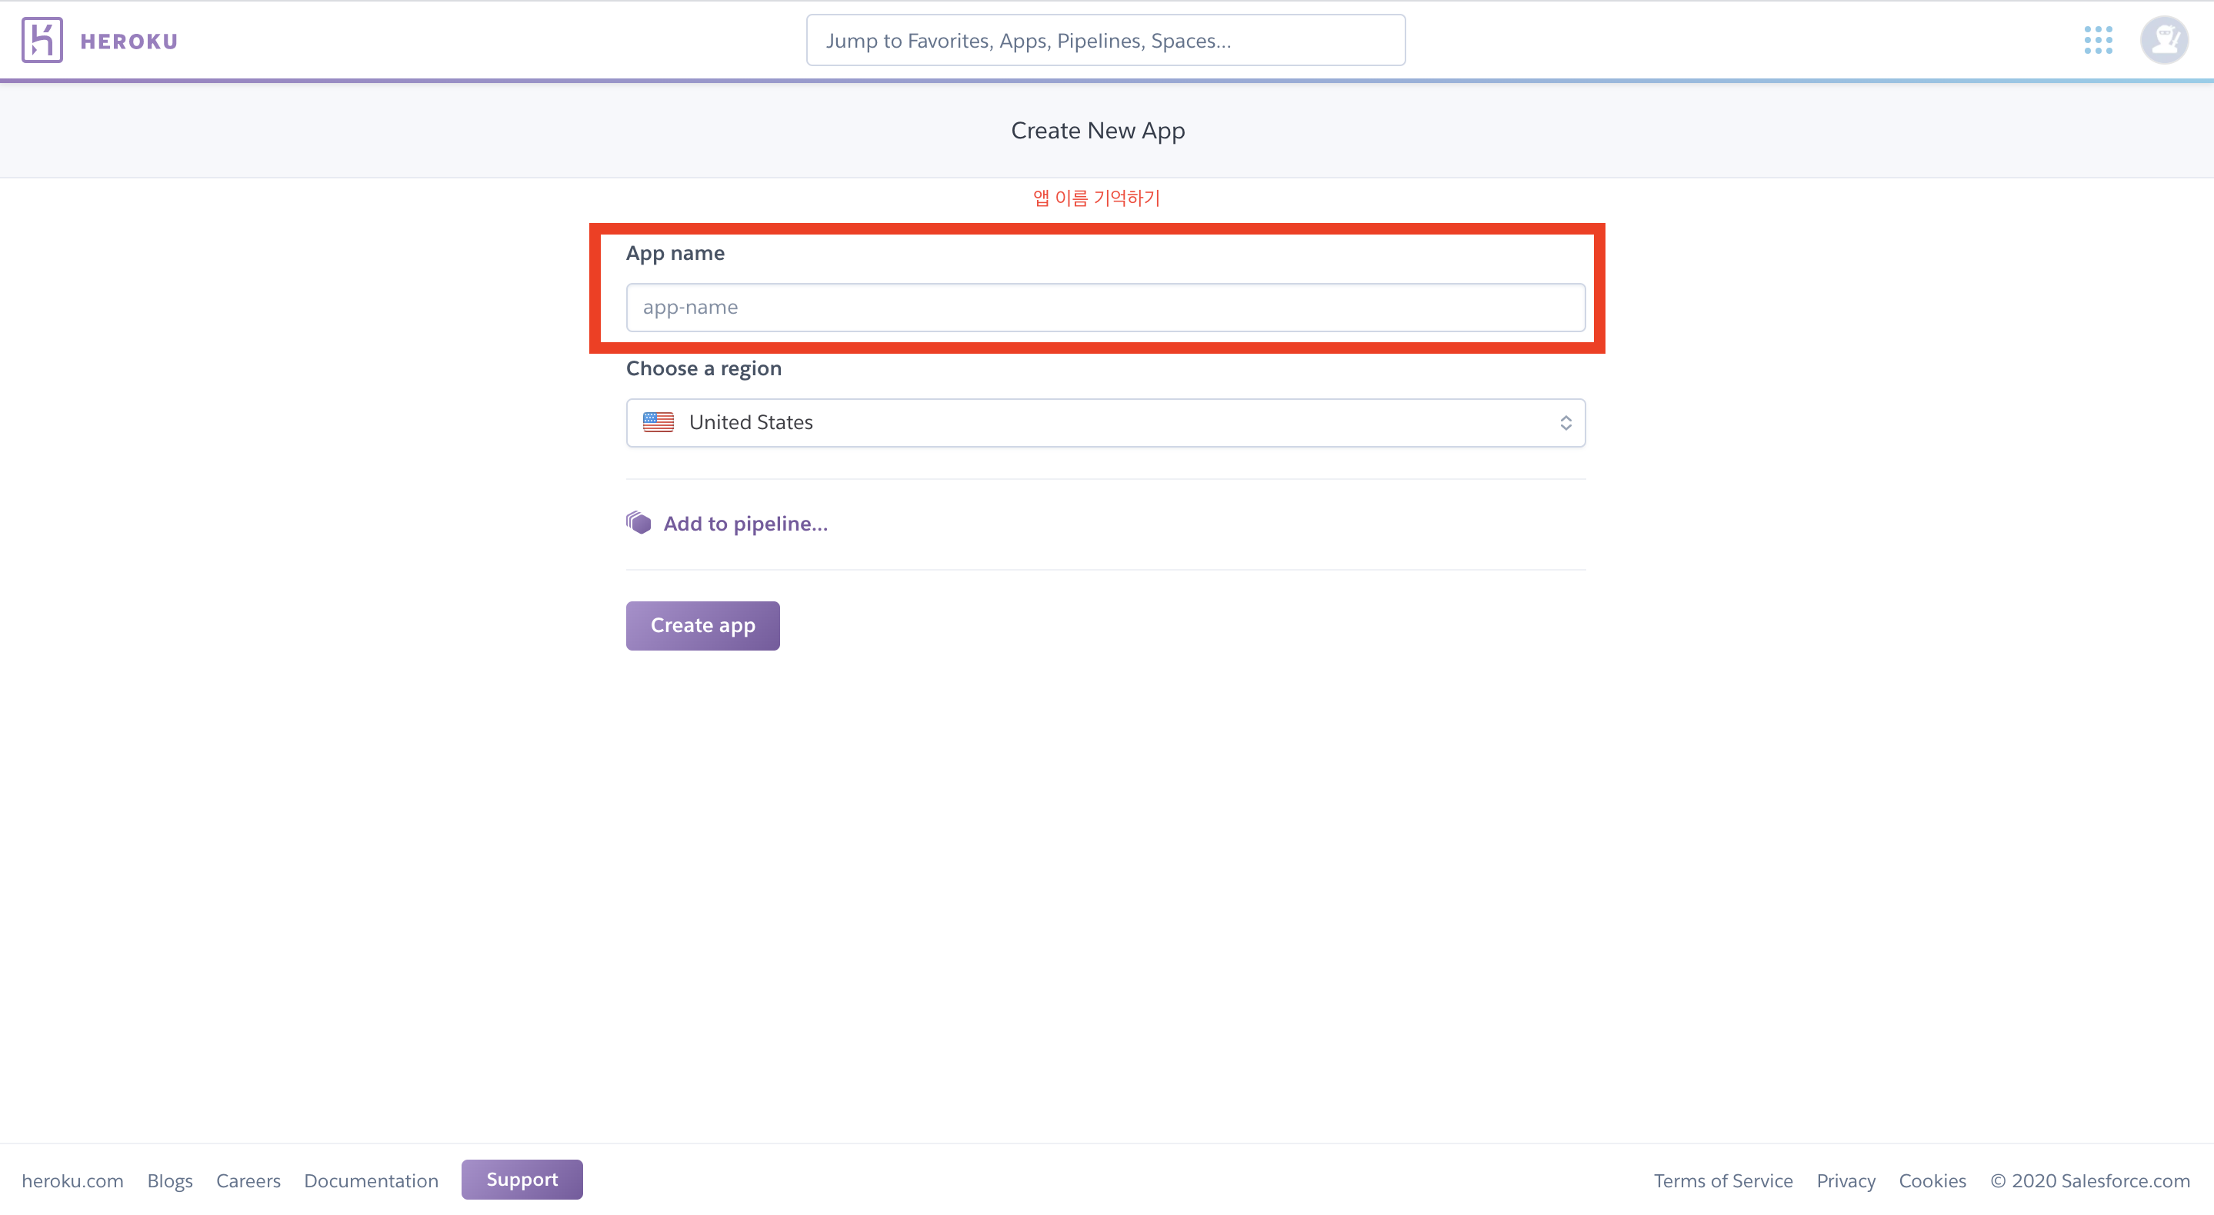
Task: Open the Careers footer link
Action: [x=248, y=1180]
